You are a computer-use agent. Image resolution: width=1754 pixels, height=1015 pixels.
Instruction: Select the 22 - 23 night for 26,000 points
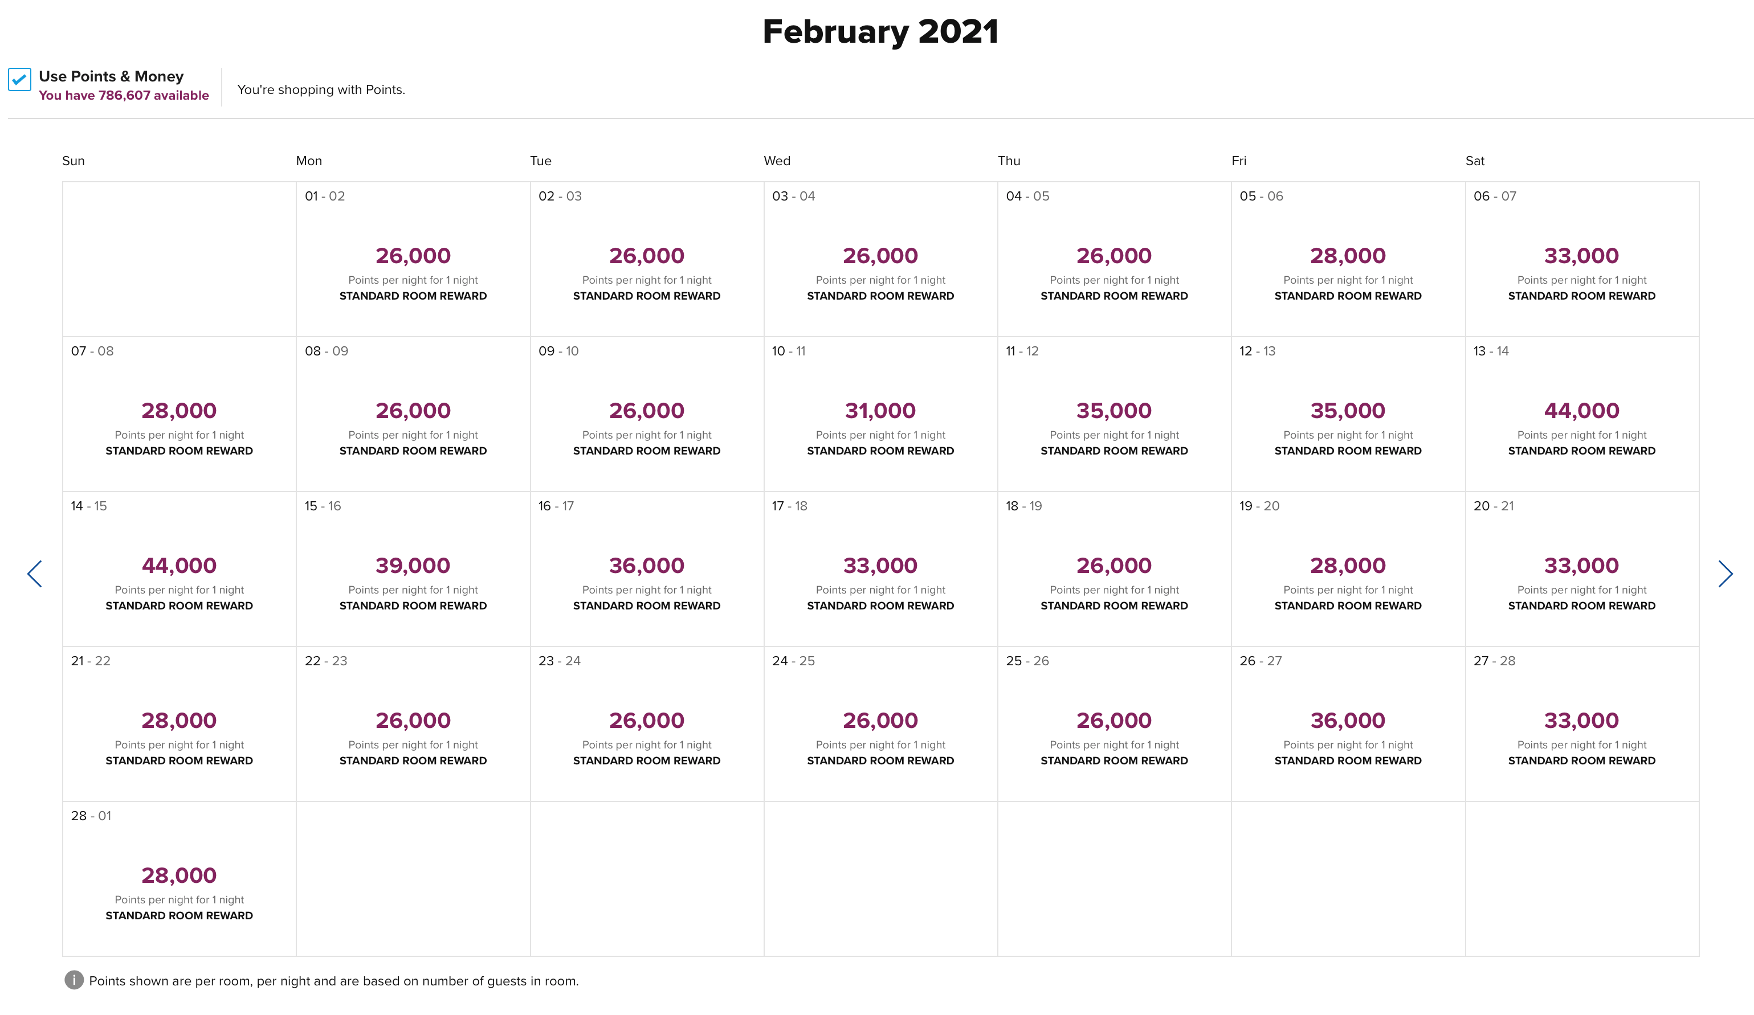click(413, 724)
